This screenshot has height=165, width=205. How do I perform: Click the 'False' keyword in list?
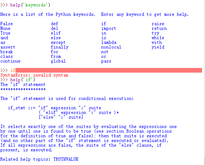[6, 24]
